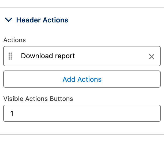Click the Visible Actions Buttons label
Screen dimensions: 164x141
tap(38, 99)
